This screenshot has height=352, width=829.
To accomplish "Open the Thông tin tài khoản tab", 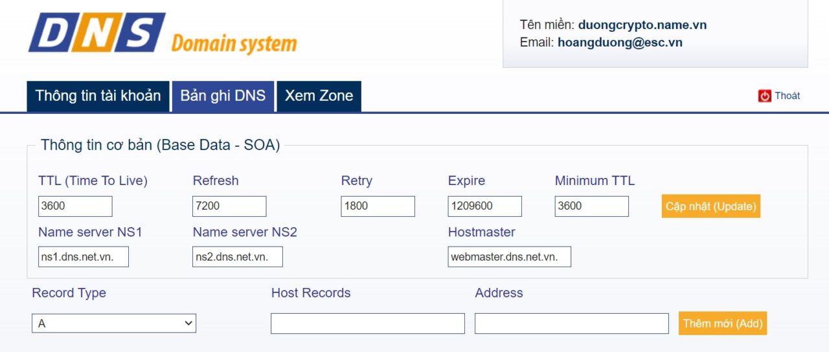I will click(x=98, y=96).
